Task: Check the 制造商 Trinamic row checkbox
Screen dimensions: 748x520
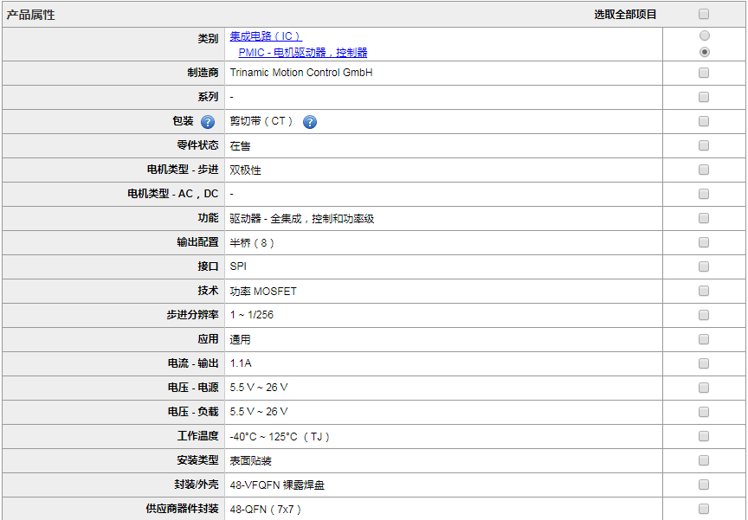Action: click(x=704, y=73)
